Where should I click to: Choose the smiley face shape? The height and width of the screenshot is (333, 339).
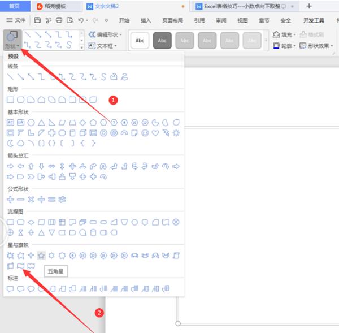(x=145, y=133)
